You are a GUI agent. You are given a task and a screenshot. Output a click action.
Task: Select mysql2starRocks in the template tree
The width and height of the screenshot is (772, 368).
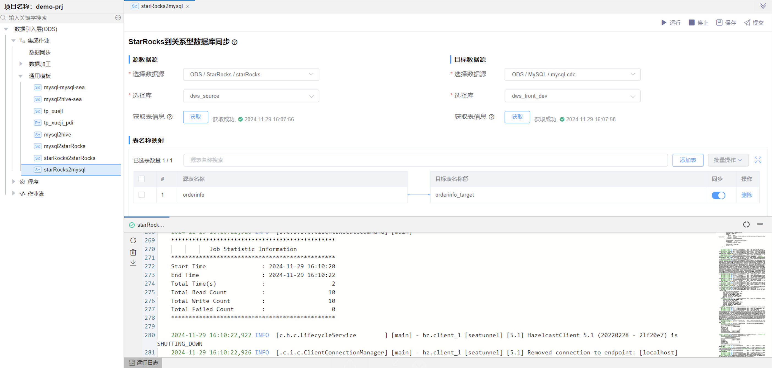tap(64, 146)
